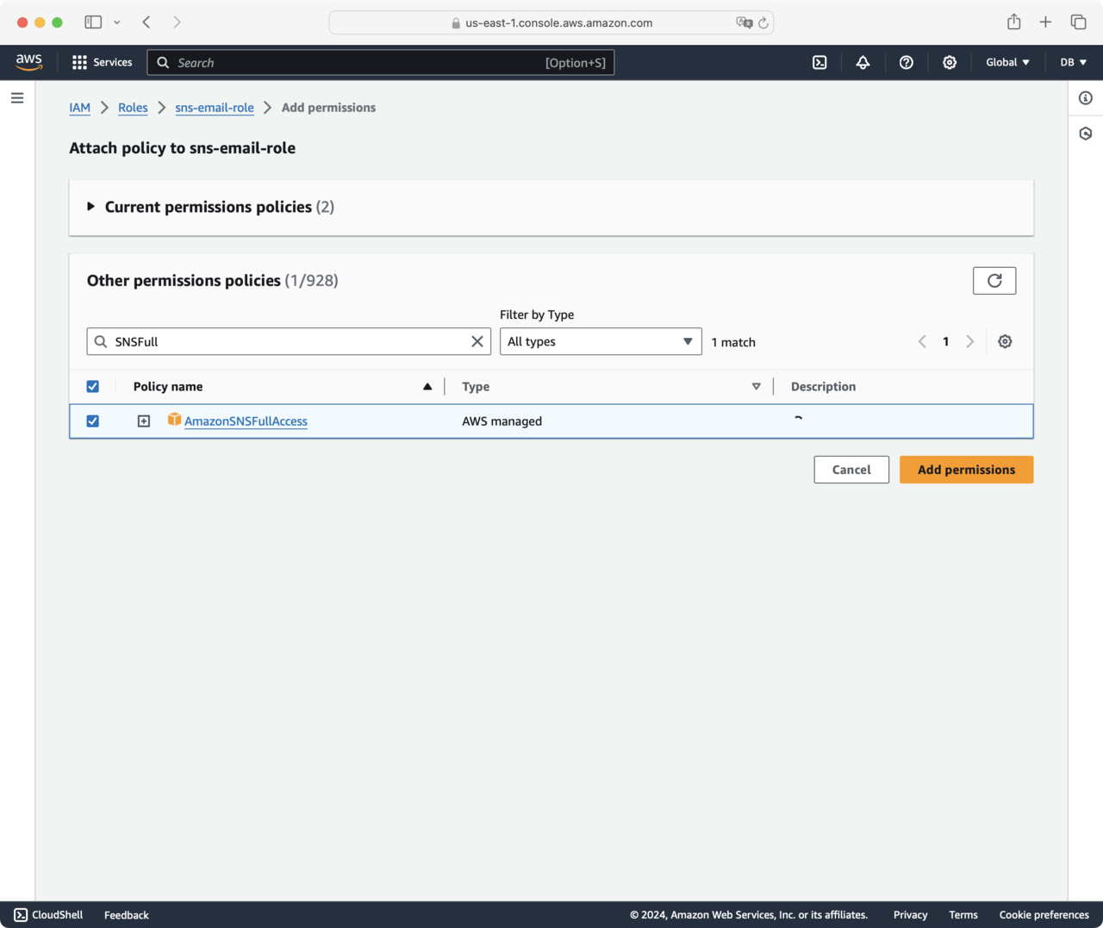Go to Roles in the breadcrumb

[133, 108]
